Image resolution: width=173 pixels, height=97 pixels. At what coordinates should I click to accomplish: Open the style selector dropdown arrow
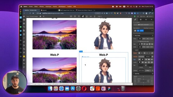[x=152, y=31]
